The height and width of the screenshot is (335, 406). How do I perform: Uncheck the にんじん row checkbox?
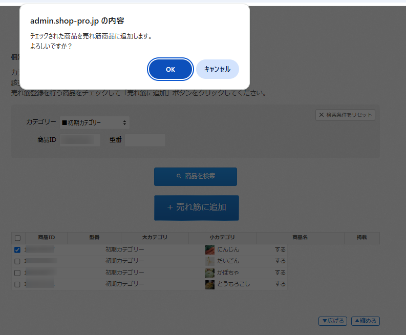point(17,250)
